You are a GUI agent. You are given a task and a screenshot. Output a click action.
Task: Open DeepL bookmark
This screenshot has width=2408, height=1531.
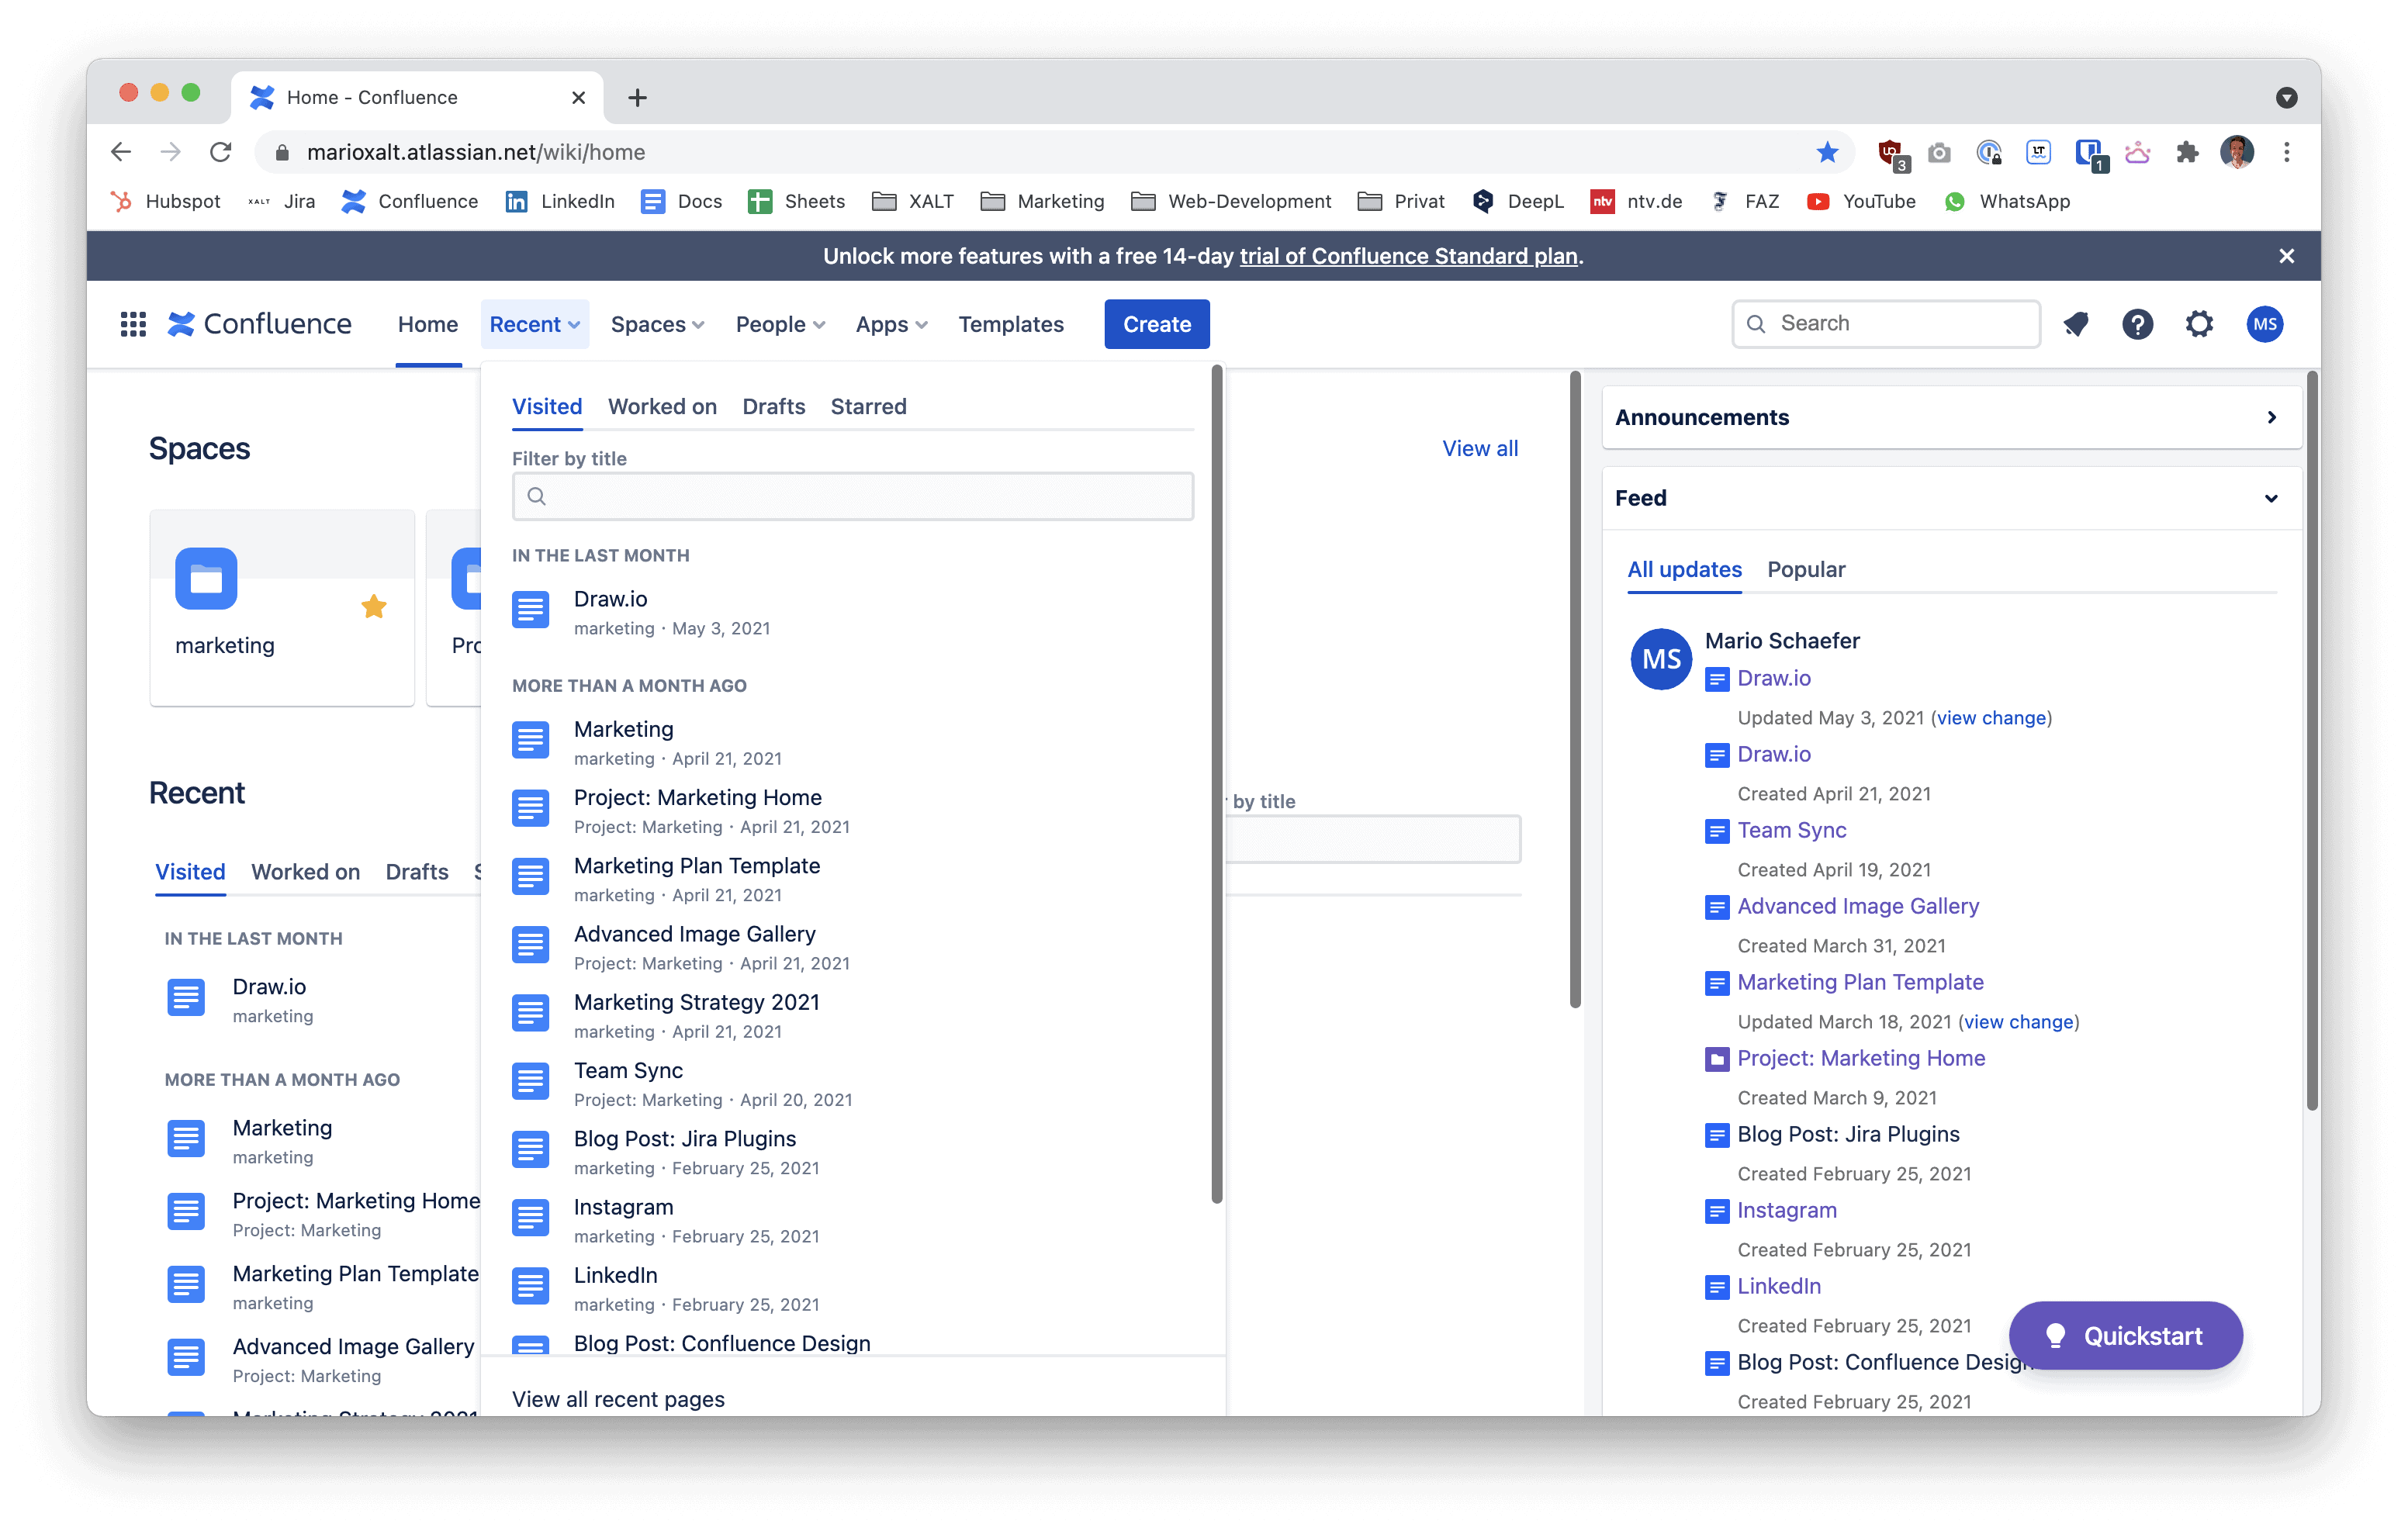click(1518, 201)
